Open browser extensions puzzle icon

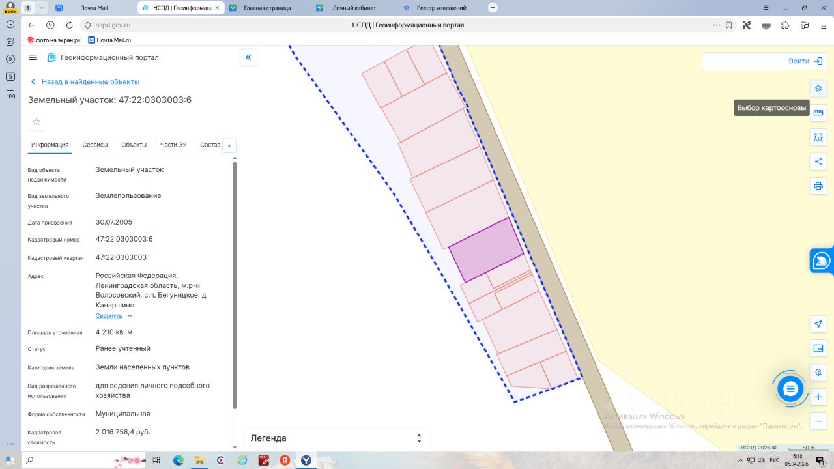pyautogui.click(x=785, y=25)
